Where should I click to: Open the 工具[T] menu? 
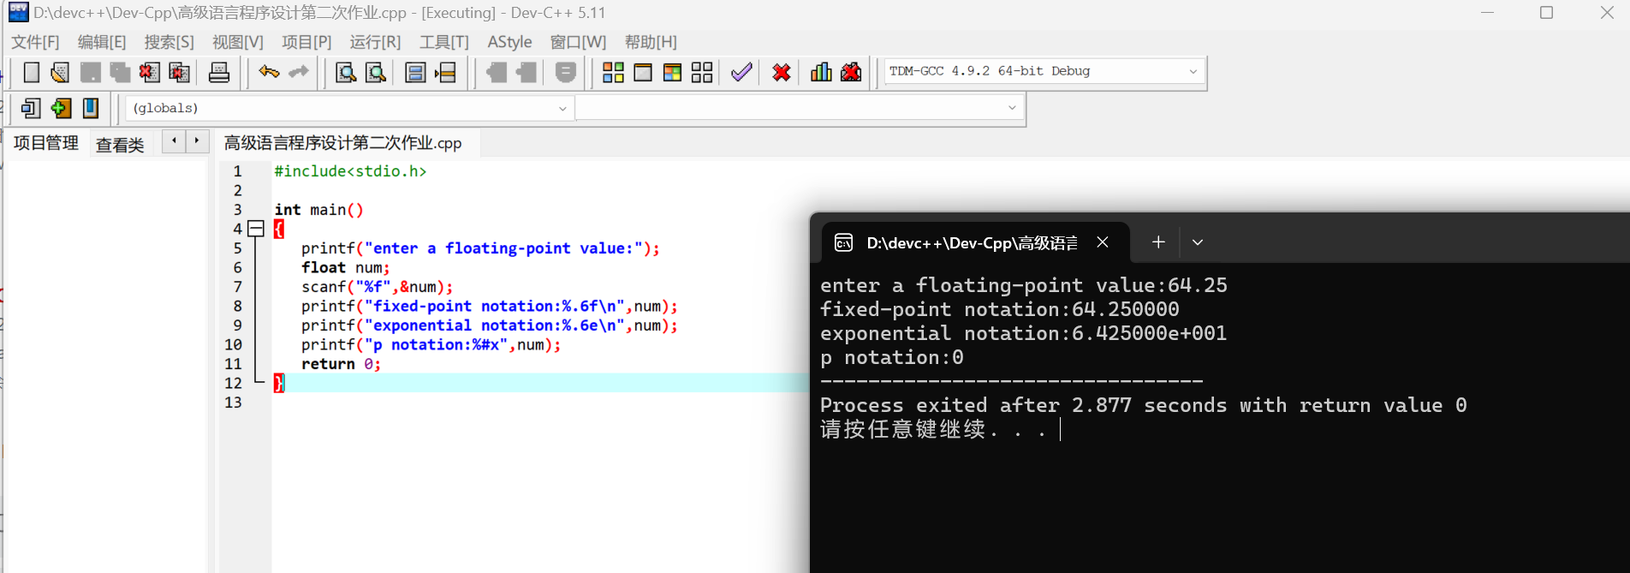click(x=444, y=42)
